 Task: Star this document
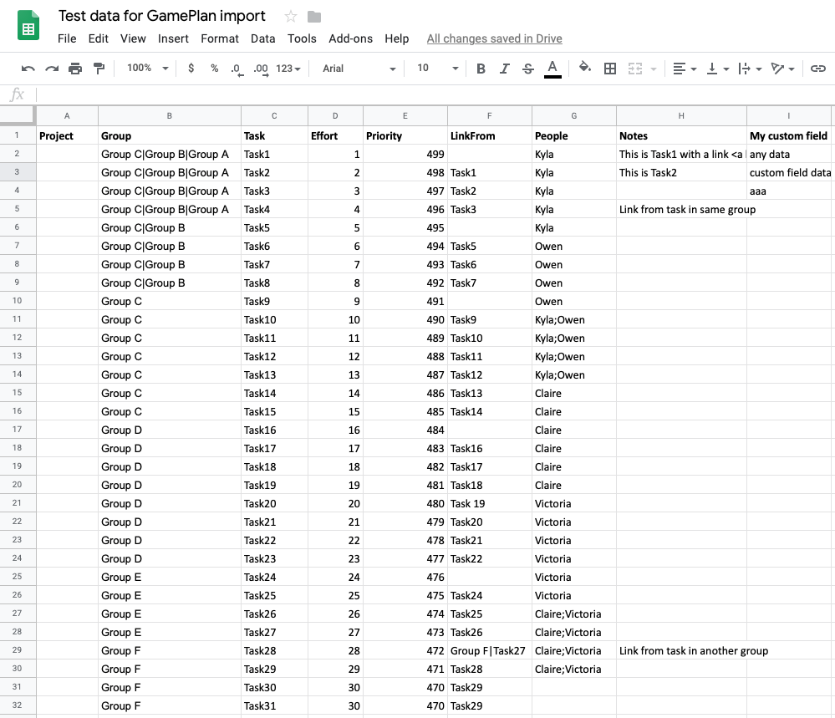(x=290, y=17)
